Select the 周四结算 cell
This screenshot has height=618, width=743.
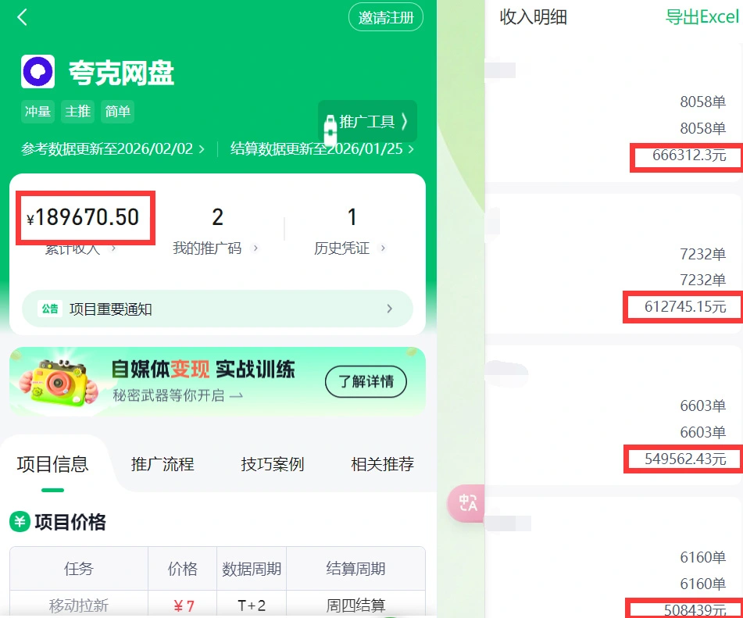[355, 604]
